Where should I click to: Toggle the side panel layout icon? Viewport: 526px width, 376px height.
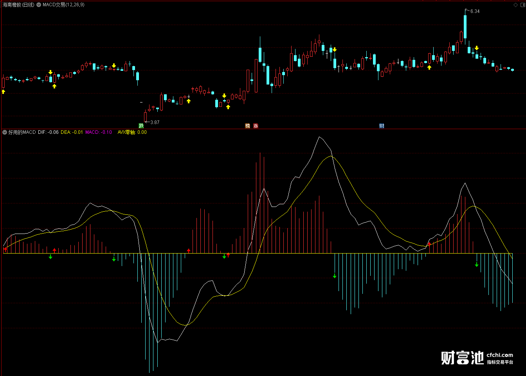tap(522, 5)
